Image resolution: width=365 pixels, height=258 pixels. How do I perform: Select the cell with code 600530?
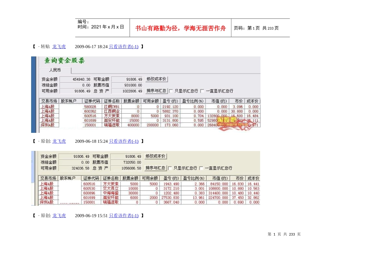[x=91, y=189]
